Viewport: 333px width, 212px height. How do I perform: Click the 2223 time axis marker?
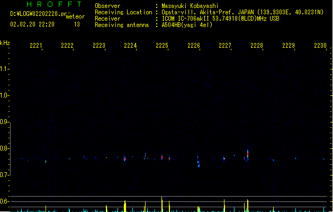(x=99, y=46)
